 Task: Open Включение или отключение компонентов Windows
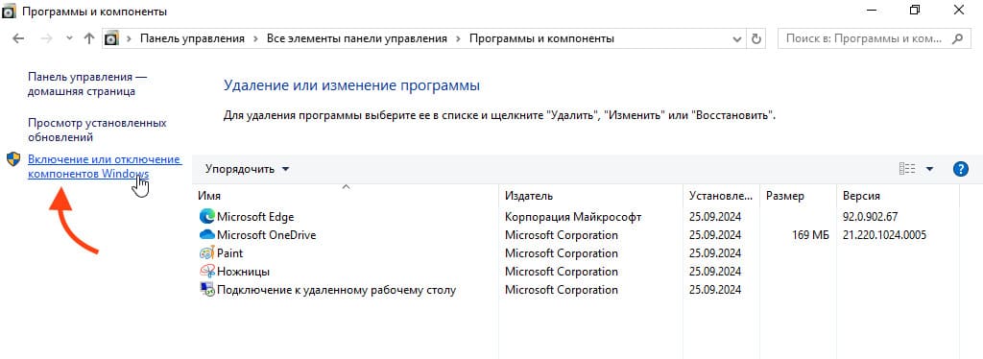[104, 167]
